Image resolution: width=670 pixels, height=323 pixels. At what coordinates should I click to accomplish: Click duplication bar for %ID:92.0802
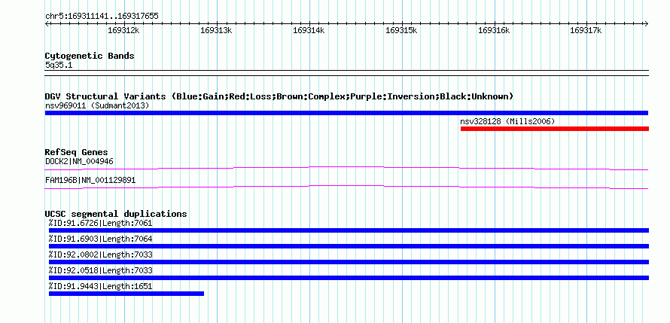point(349,262)
